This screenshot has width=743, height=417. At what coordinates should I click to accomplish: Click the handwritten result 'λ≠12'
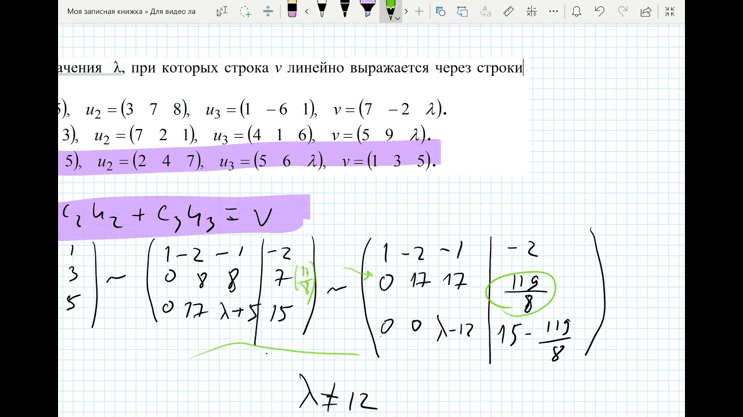[x=337, y=394]
